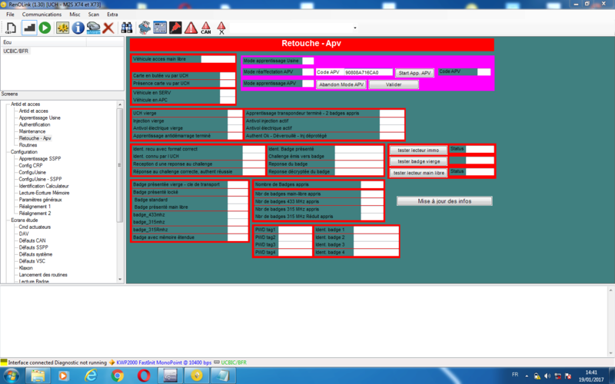The width and height of the screenshot is (615, 384).
Task: Click the 'tester badge vierge' button
Action: (418, 161)
